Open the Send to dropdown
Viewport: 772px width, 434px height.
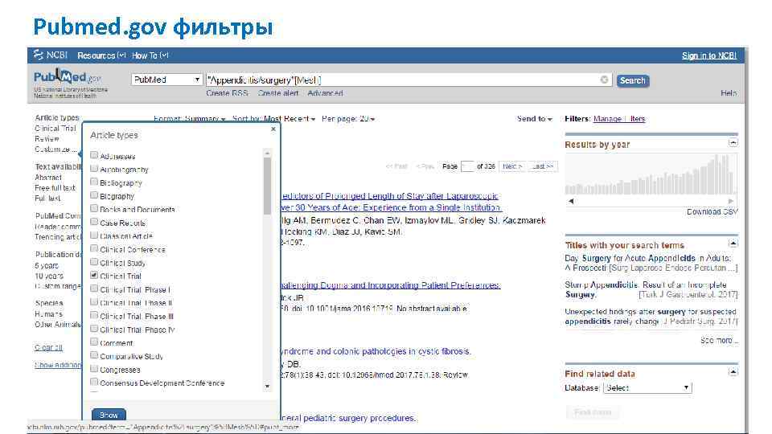click(x=535, y=119)
